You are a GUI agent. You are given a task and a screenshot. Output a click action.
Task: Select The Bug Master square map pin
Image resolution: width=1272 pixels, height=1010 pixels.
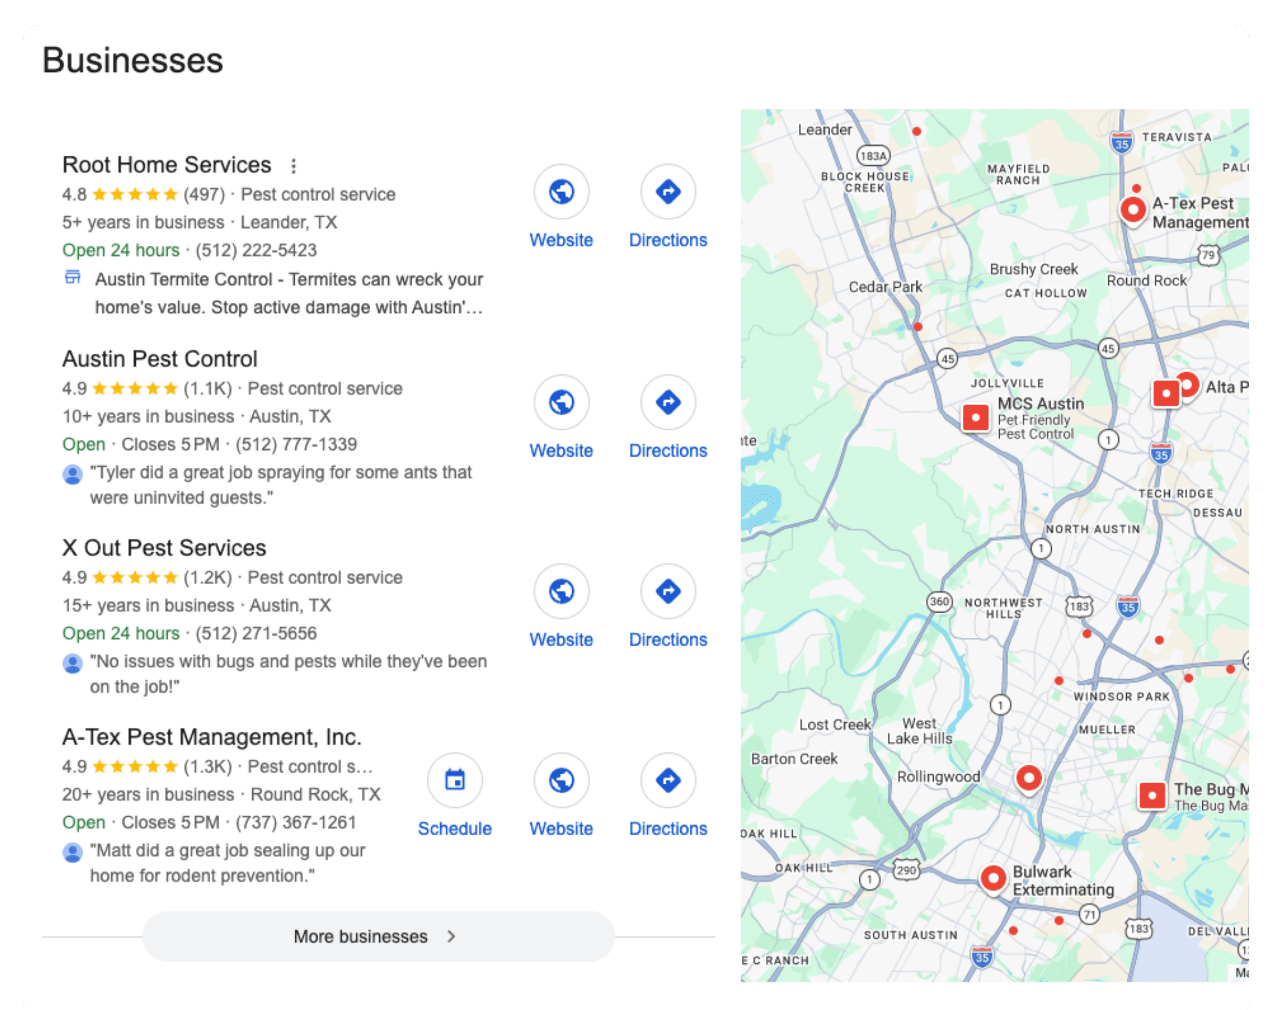point(1152,796)
